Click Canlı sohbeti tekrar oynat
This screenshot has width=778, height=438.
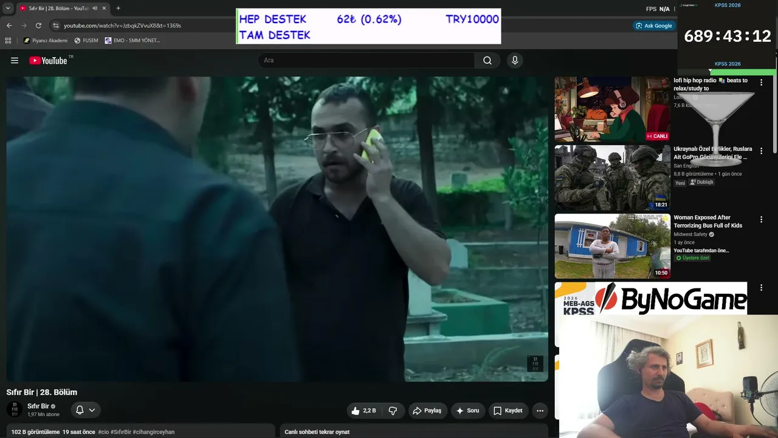(x=317, y=432)
